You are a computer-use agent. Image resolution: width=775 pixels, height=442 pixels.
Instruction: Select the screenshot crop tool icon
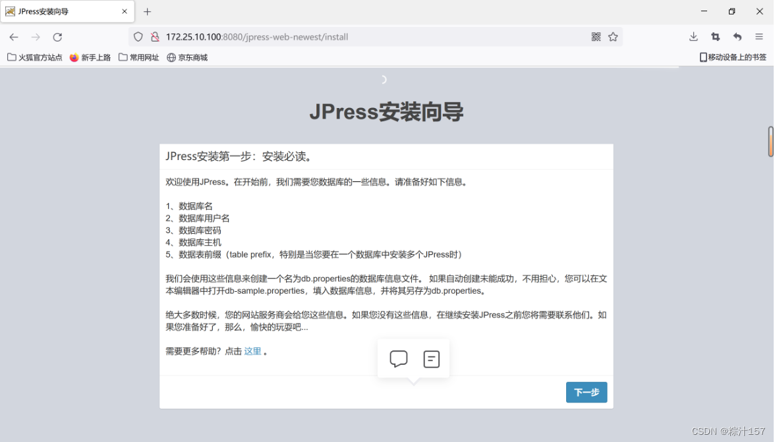[716, 37]
